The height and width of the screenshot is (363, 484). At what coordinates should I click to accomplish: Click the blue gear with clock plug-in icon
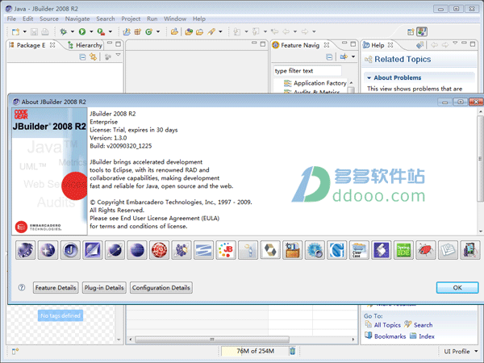[x=315, y=250]
